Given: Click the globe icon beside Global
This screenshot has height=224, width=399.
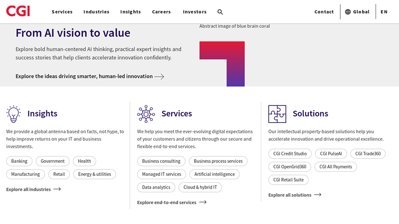Looking at the screenshot, I should (x=348, y=12).
